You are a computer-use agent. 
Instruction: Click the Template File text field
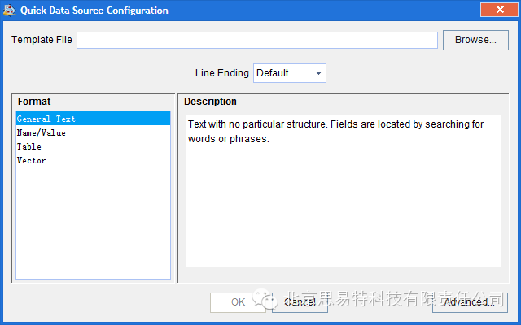click(x=257, y=40)
